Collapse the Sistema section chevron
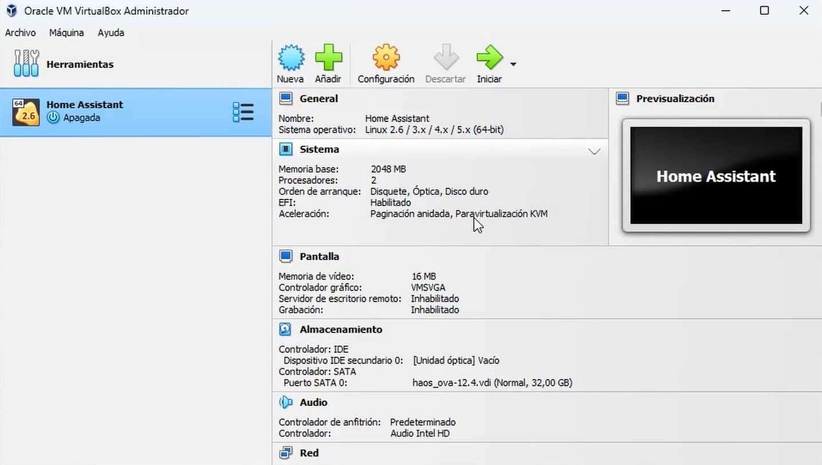This screenshot has height=465, width=822. 594,150
